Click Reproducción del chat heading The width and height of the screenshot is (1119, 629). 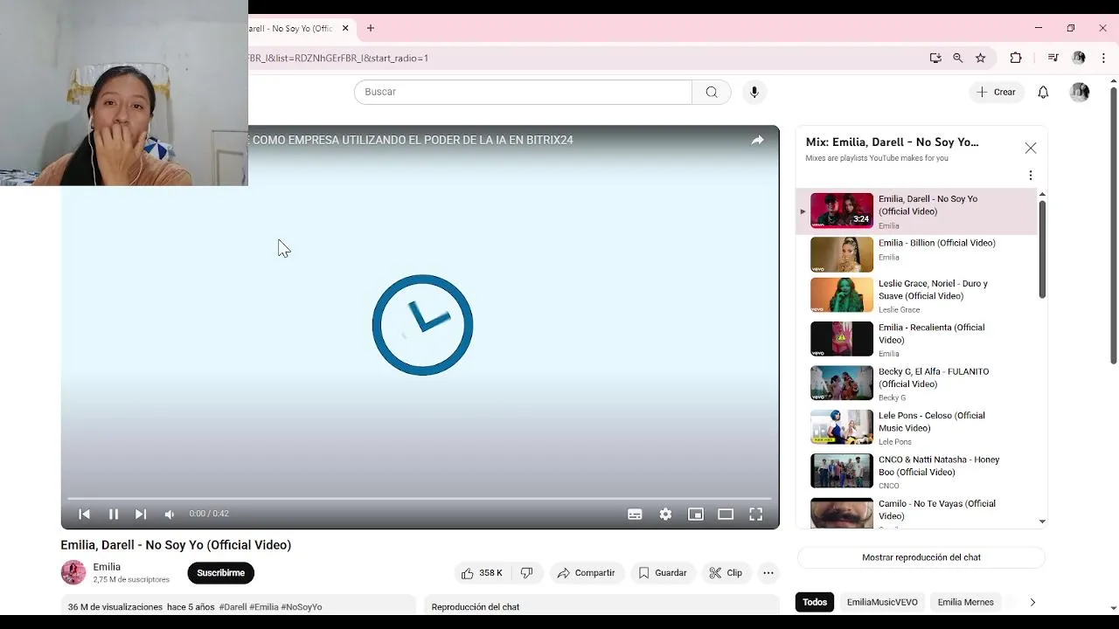[476, 607]
